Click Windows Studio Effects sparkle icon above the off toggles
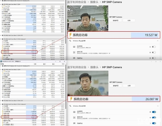This screenshot has height=126, width=162. [70, 41]
